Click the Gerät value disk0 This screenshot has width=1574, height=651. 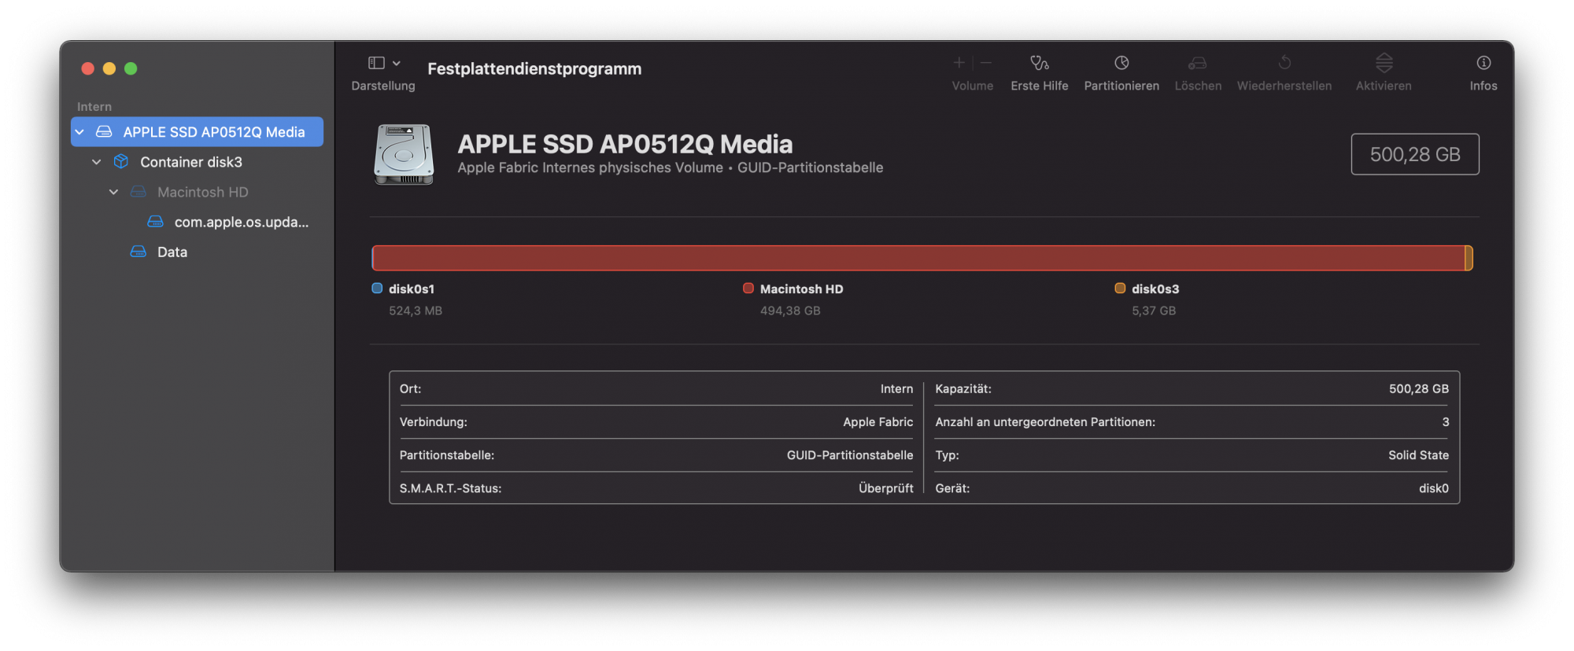coord(1434,488)
